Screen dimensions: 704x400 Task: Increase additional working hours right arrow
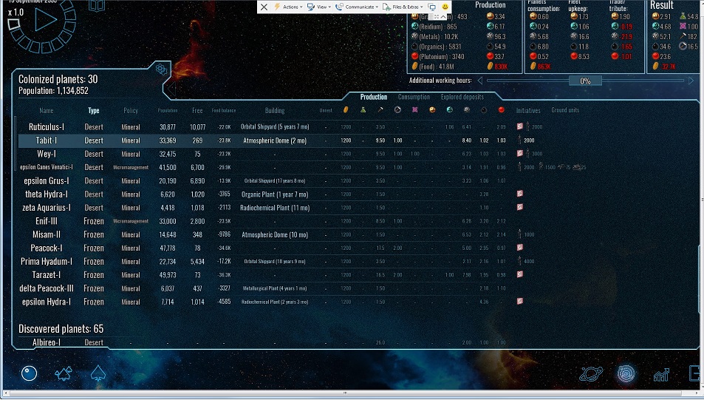pos(691,81)
